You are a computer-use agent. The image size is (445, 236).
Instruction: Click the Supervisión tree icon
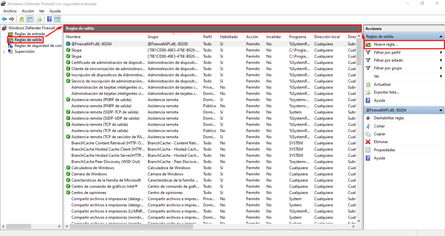pyautogui.click(x=10, y=51)
